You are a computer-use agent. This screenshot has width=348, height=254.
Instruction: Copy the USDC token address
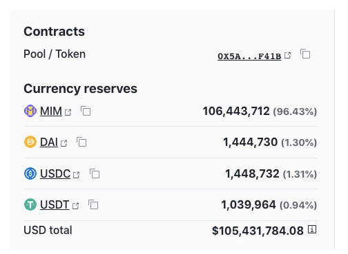95,173
